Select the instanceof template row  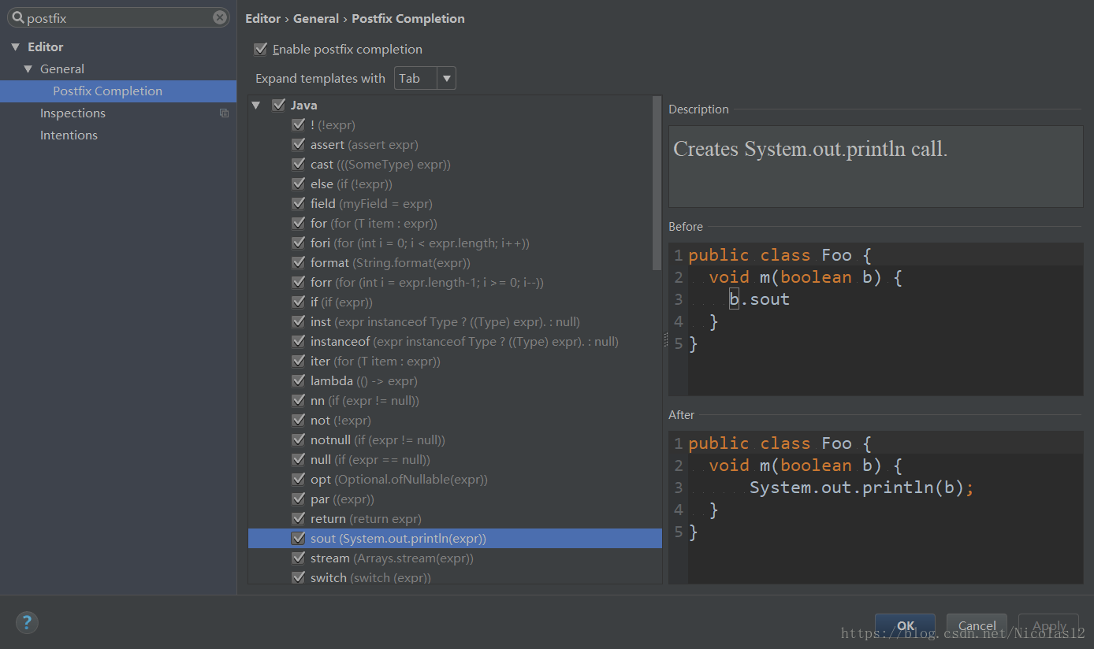point(455,341)
